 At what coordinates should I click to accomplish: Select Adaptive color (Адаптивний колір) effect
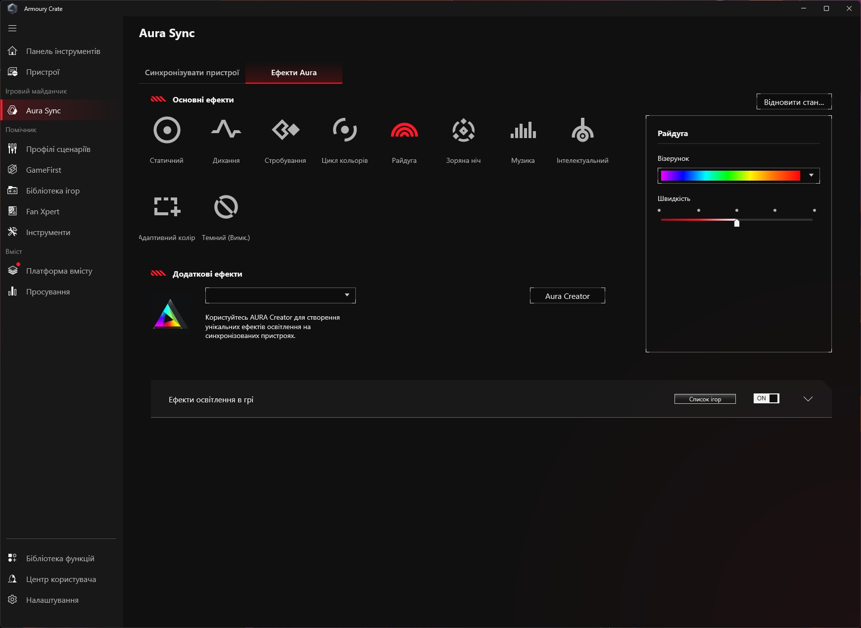(x=167, y=207)
